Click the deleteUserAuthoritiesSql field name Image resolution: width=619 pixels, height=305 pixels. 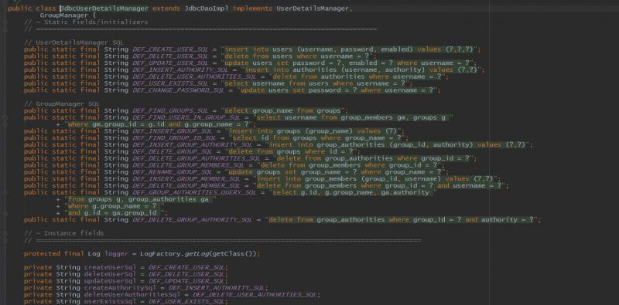tap(132, 295)
